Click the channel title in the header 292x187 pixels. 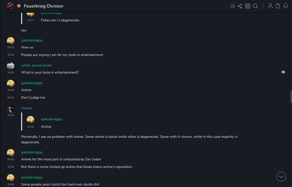click(x=44, y=6)
